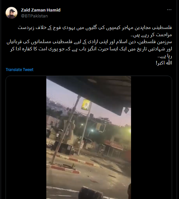Viewport: 179px width, 199px height.
Task: Click the last line reading الله اکبر
Action: 164,63
